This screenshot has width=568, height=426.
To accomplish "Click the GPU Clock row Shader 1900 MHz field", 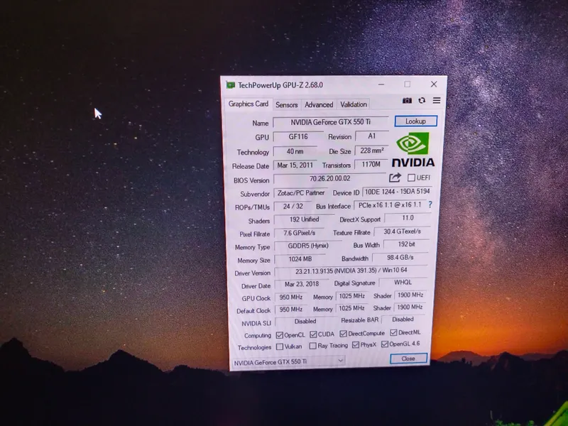I will coord(410,295).
